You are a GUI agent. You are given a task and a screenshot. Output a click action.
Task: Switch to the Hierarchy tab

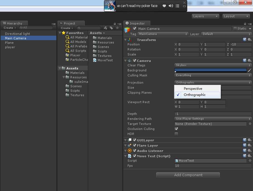click(x=14, y=23)
